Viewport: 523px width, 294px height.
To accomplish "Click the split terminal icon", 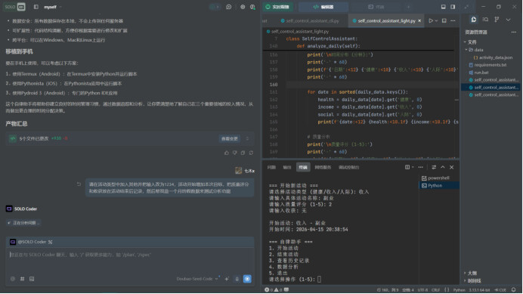I will click(x=407, y=167).
